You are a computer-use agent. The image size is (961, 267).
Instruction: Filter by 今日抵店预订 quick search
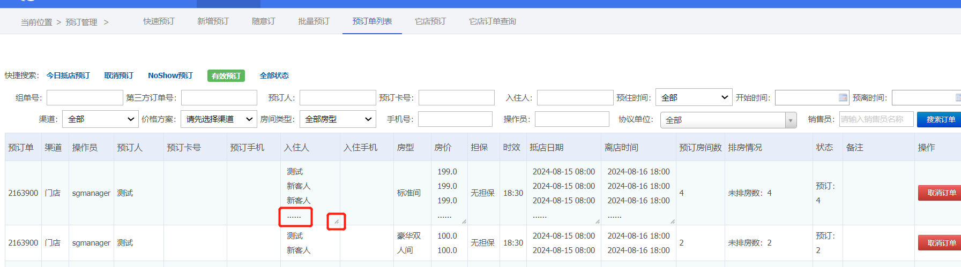[x=68, y=75]
